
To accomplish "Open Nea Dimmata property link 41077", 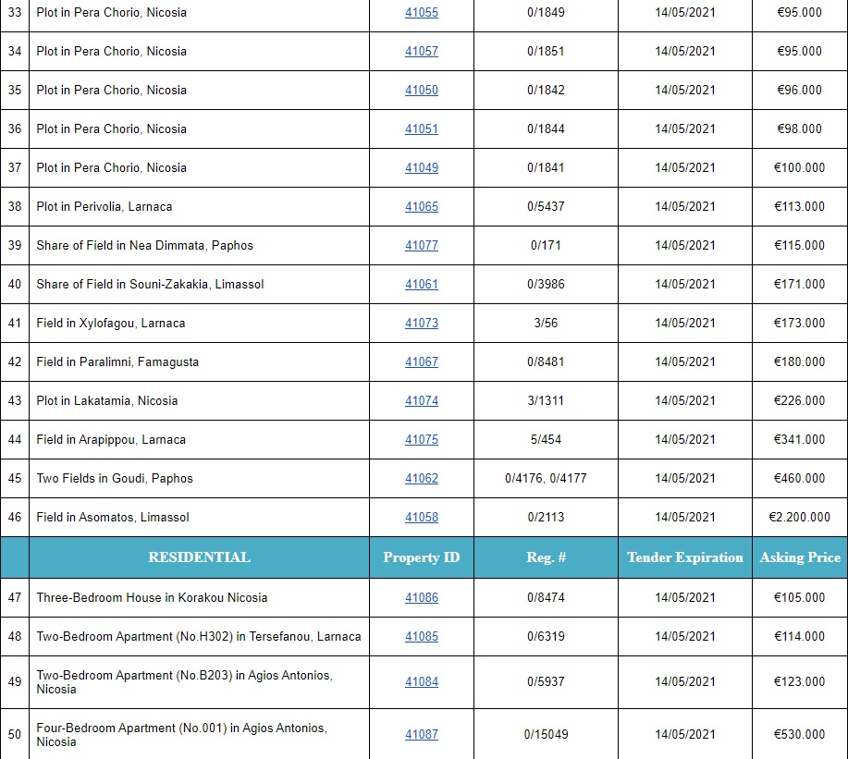I will [x=422, y=246].
